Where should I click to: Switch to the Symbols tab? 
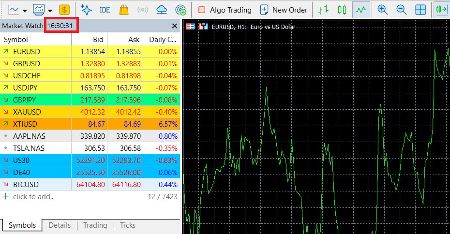pyautogui.click(x=22, y=225)
